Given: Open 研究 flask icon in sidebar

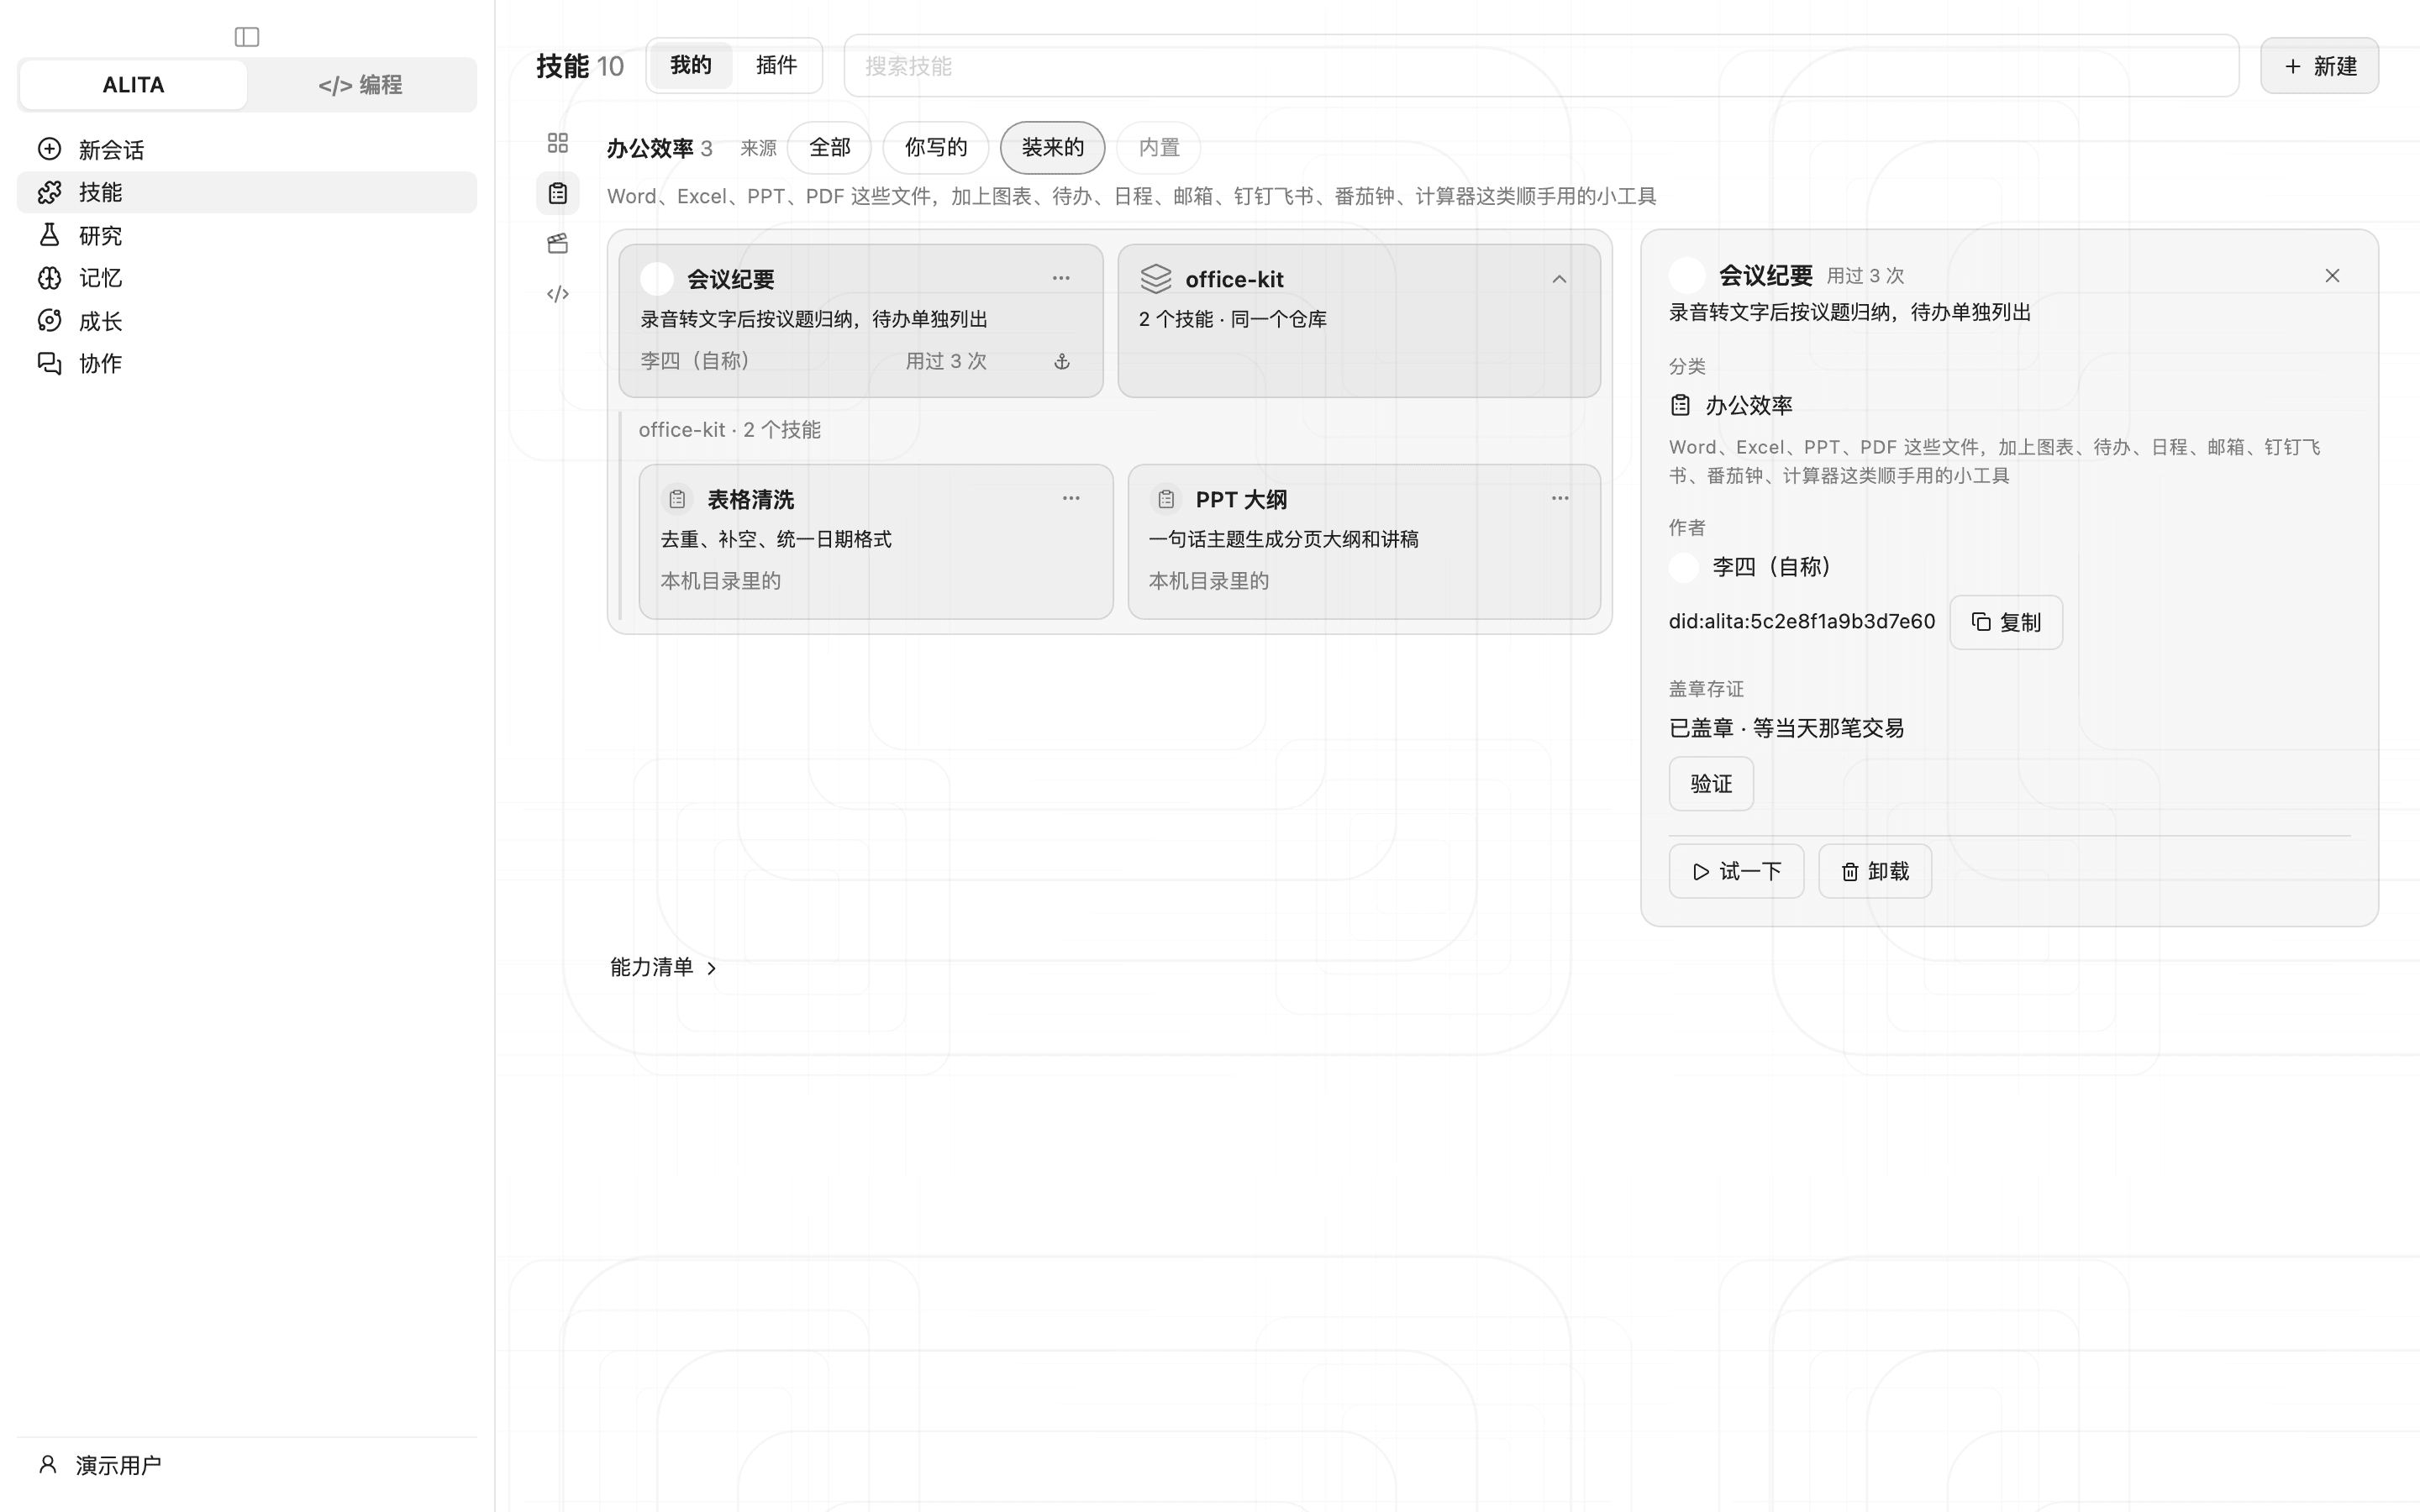Looking at the screenshot, I should click(49, 235).
